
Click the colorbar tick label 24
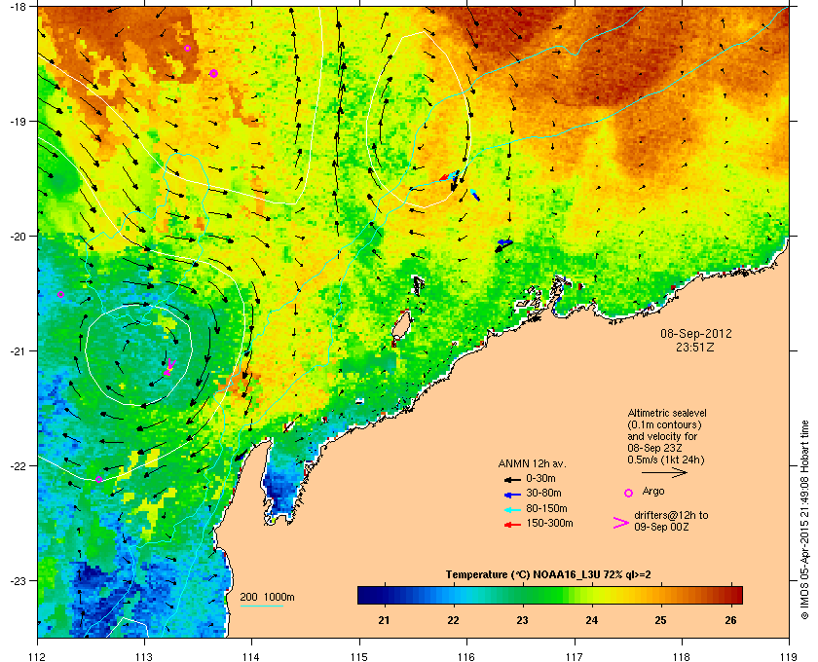pos(592,620)
